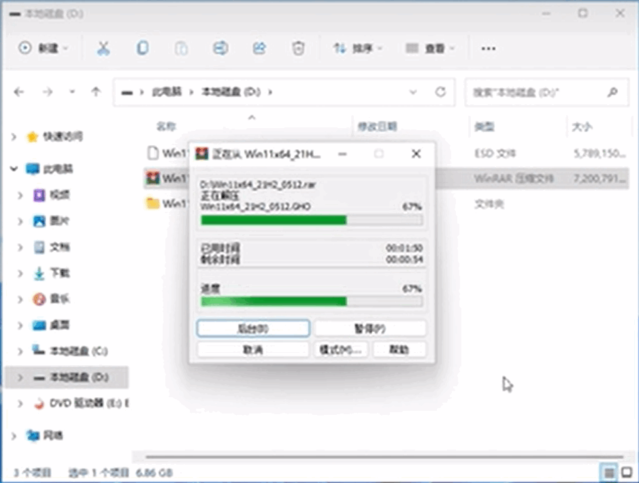
Task: Select DVD 驱动器 (E:) in the sidebar
Action: [x=89, y=403]
